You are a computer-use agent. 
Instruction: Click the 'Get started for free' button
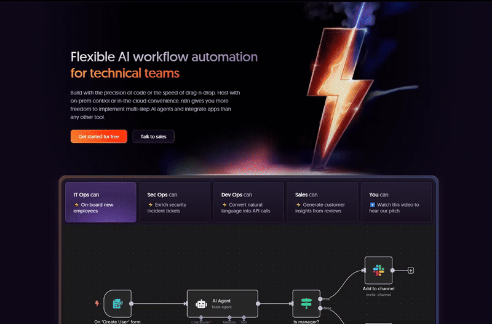pyautogui.click(x=98, y=136)
